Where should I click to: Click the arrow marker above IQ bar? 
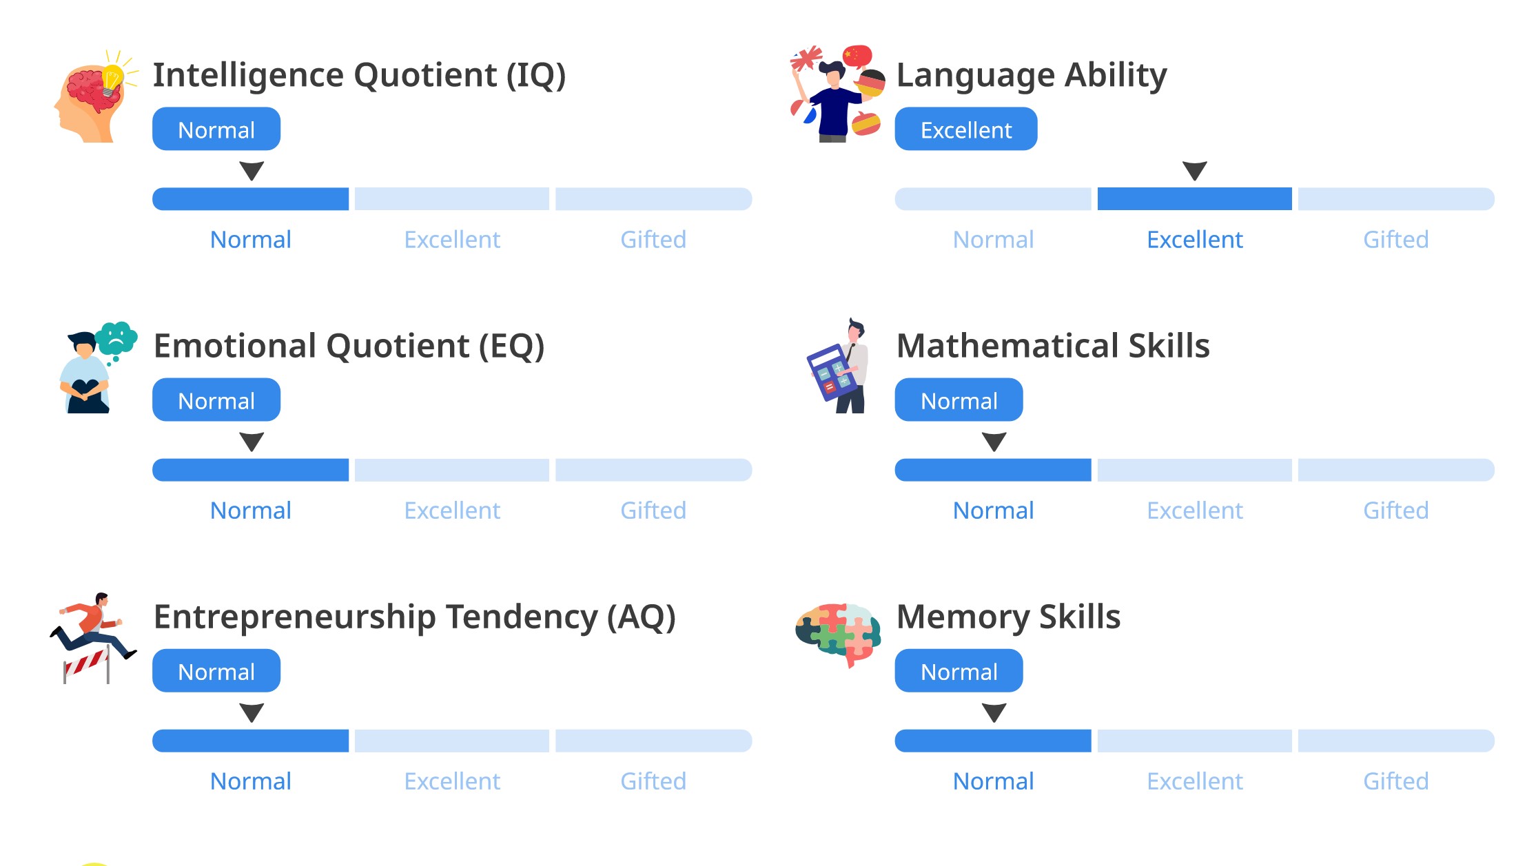252,170
